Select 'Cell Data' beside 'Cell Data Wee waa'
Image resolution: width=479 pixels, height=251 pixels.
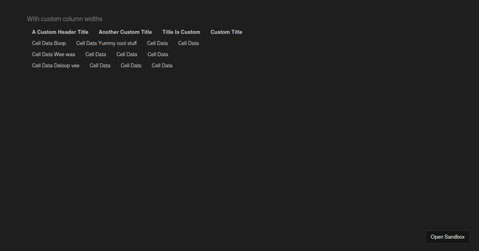[x=96, y=54]
